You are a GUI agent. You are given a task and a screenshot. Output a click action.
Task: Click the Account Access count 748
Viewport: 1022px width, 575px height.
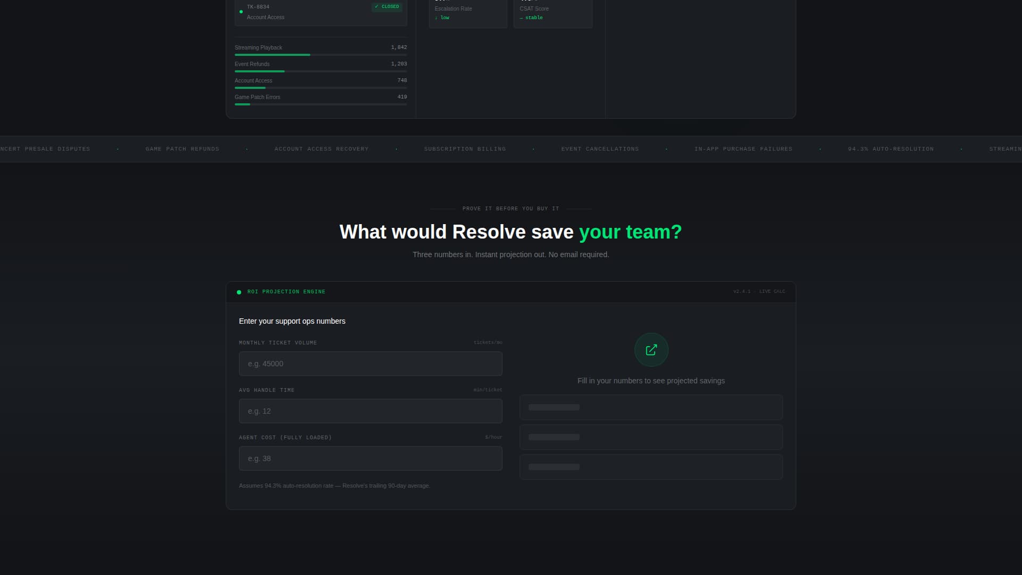402,80
